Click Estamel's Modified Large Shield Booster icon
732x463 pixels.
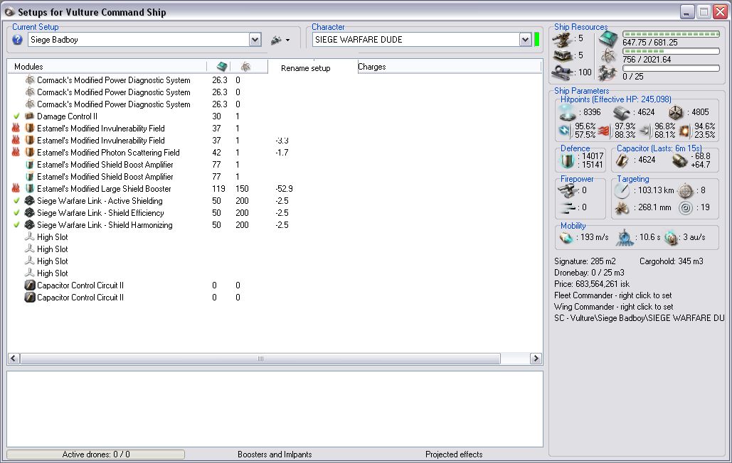tap(30, 189)
